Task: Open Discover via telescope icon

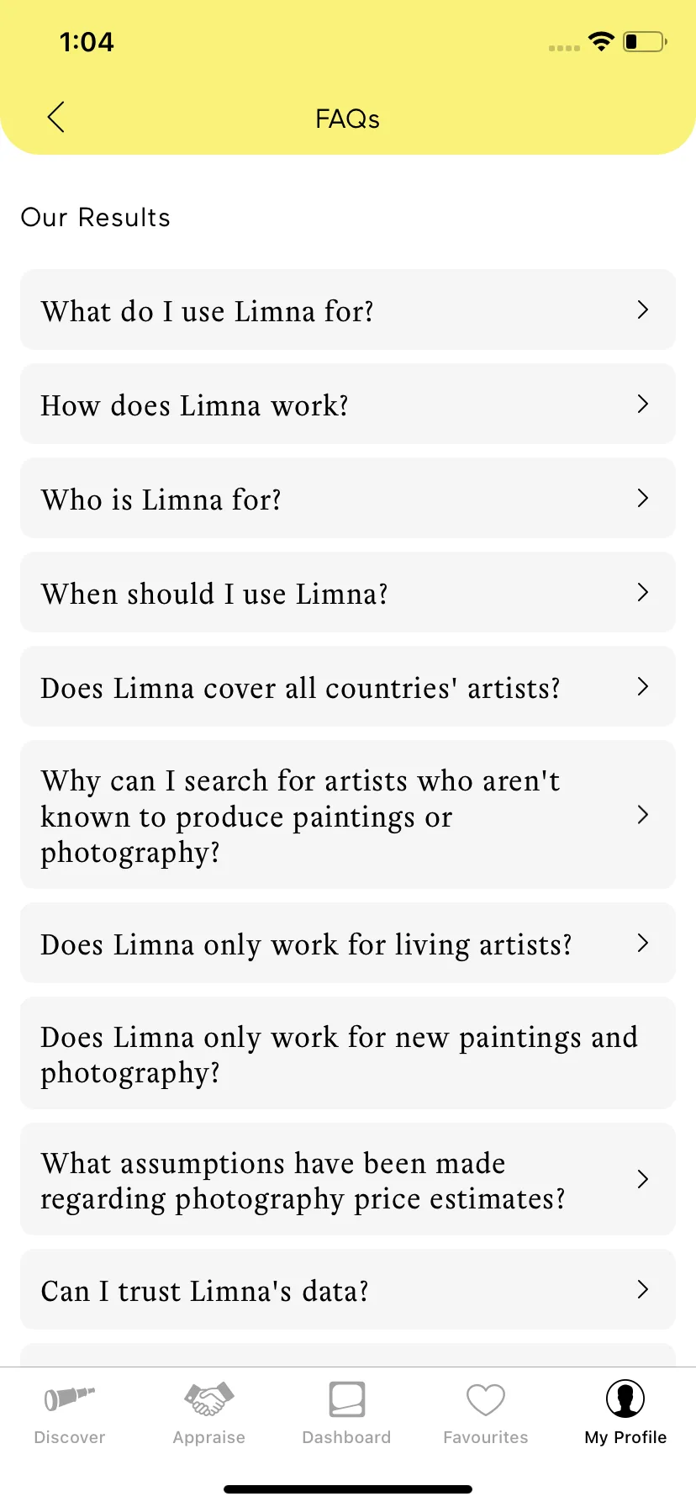Action: click(x=69, y=1399)
